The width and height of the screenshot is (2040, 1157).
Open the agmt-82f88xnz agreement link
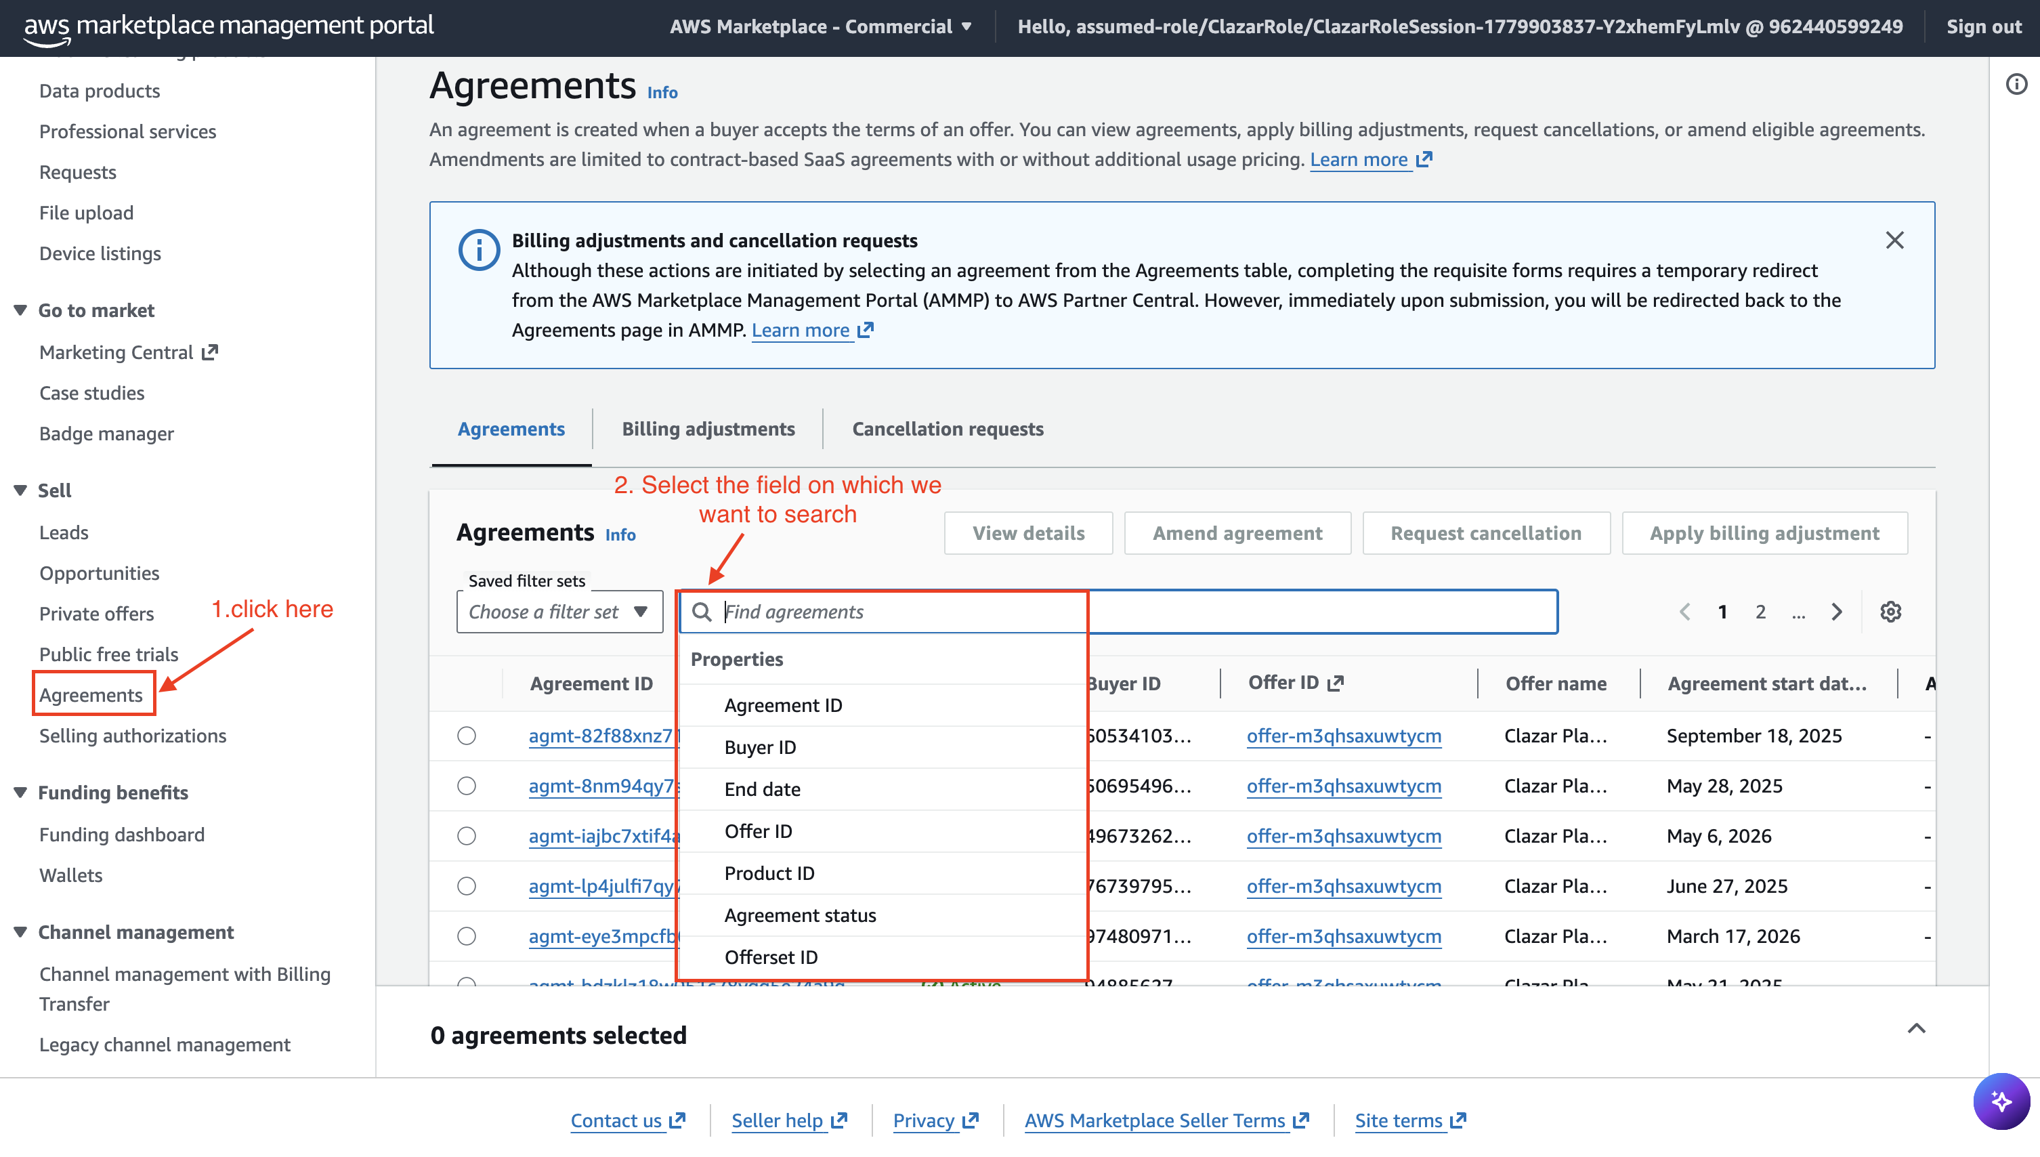603,736
